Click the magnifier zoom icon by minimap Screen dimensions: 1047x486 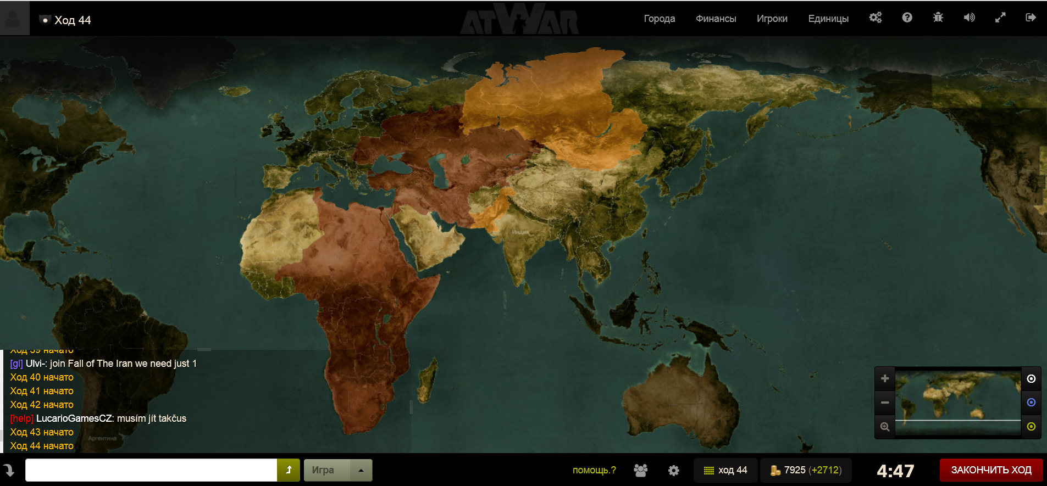tap(885, 427)
